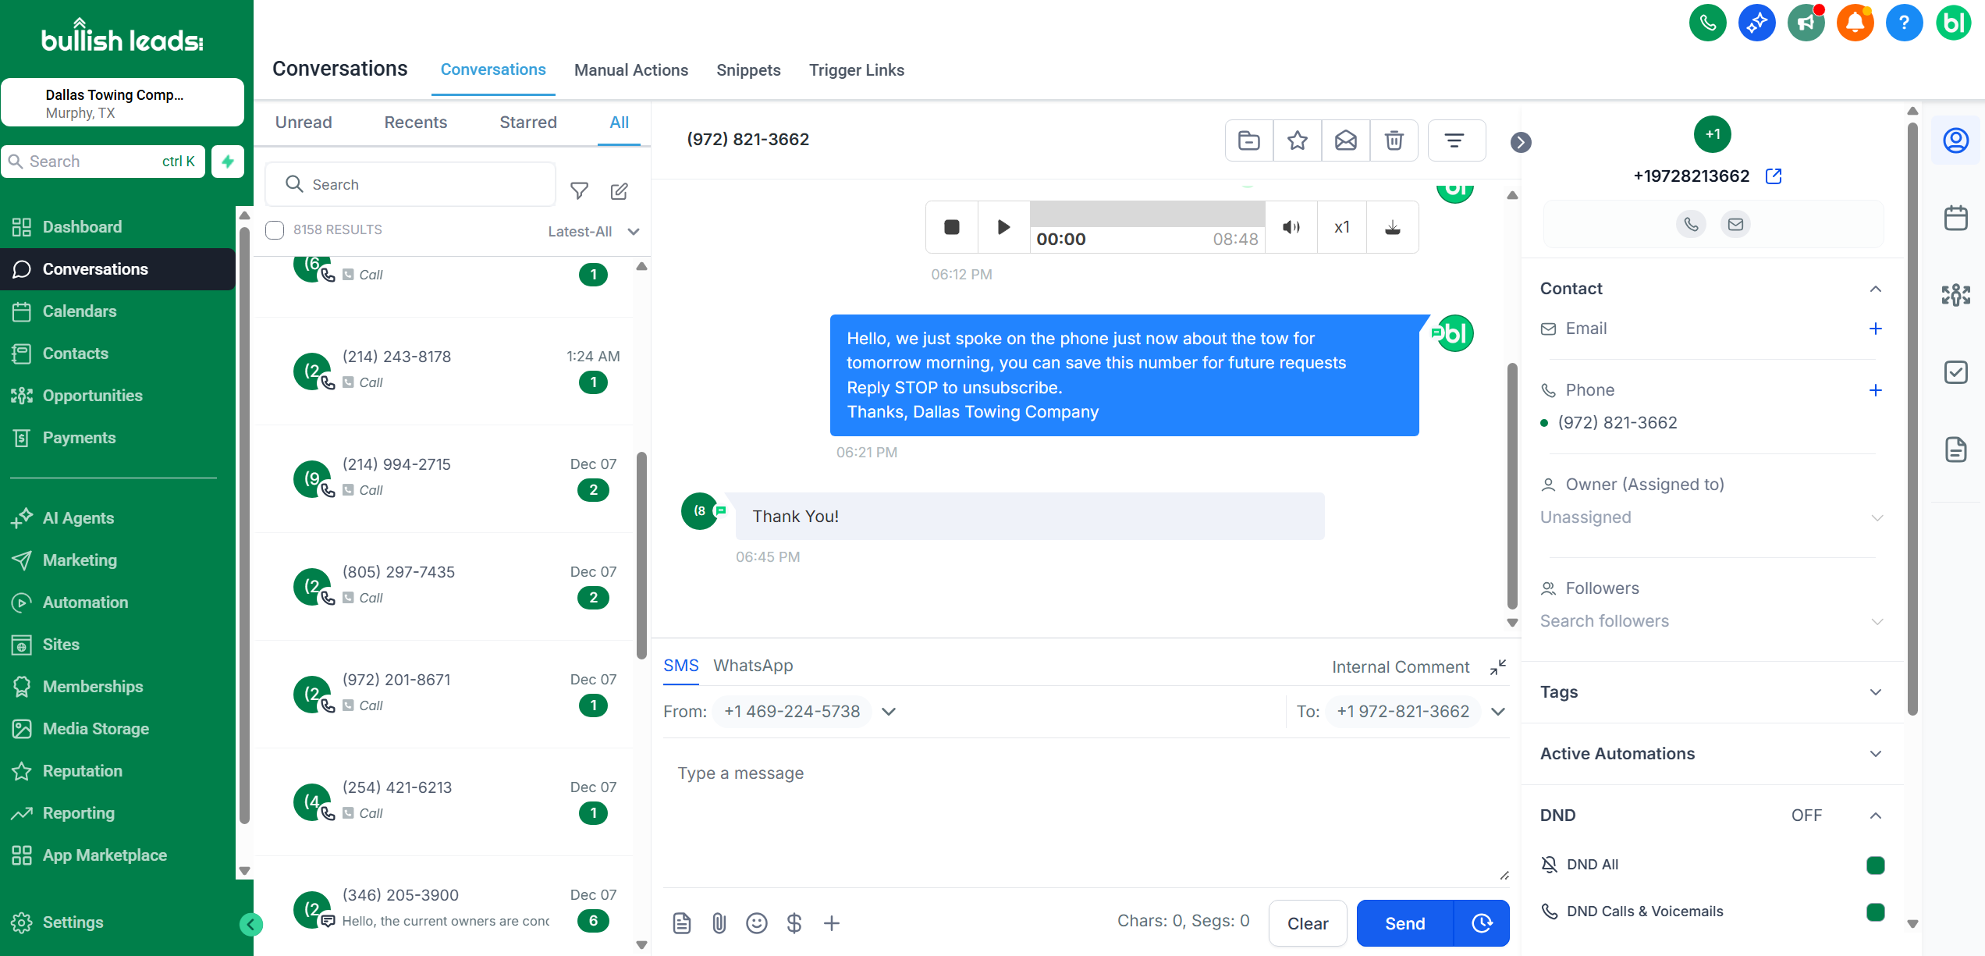Mark the conversation as unread
Image resolution: width=1985 pixels, height=956 pixels.
click(1345, 140)
